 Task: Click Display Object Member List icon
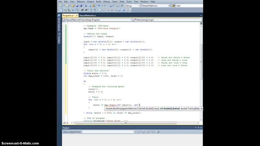point(61,10)
